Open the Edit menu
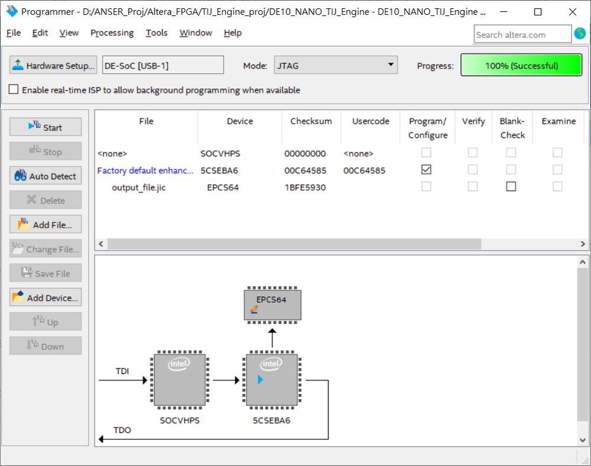 pos(40,33)
